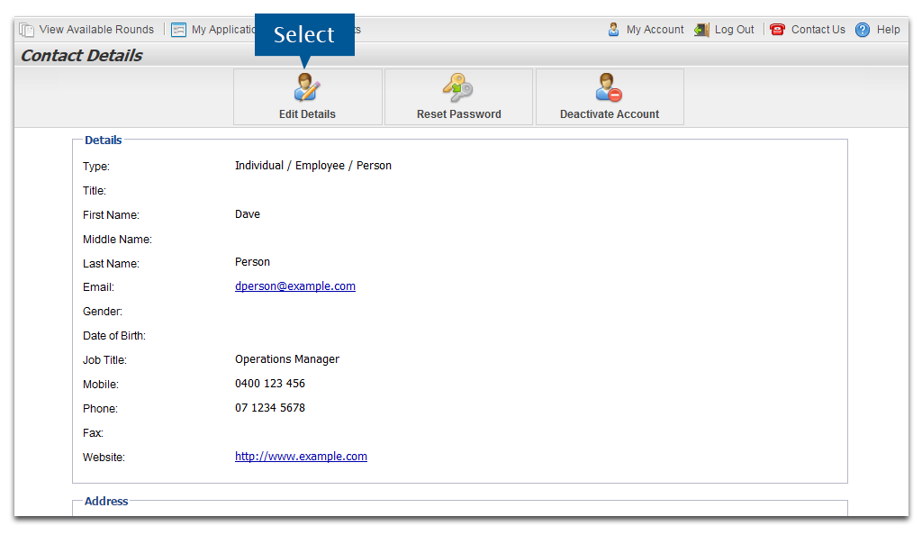The width and height of the screenshot is (922, 535).
Task: Click the My Account person icon
Action: click(613, 30)
